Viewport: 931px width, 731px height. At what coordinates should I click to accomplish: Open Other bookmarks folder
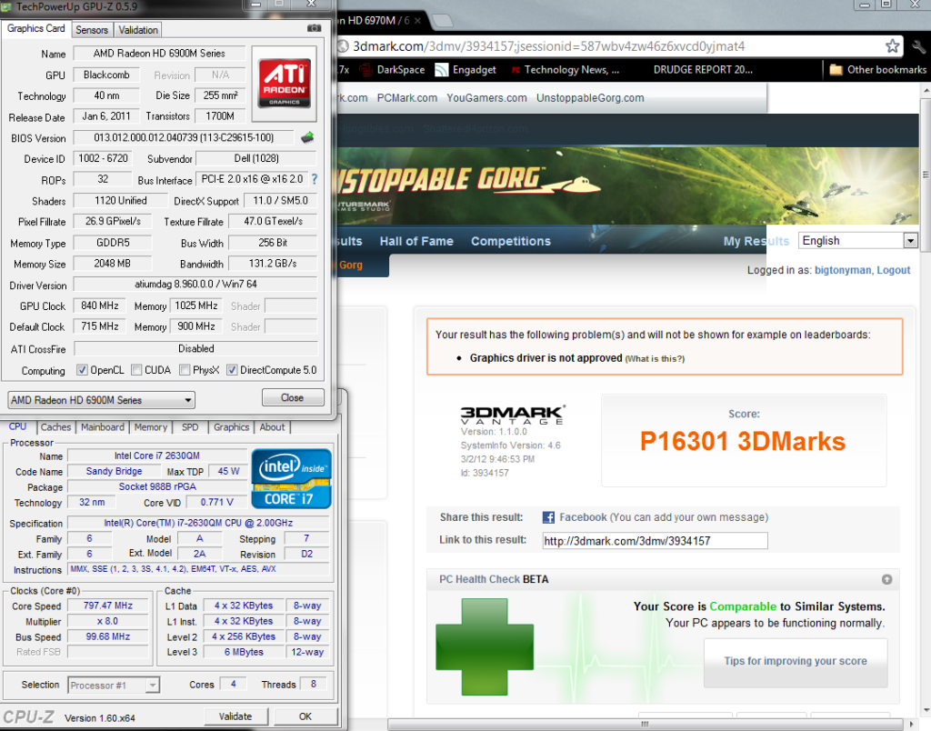(x=877, y=69)
